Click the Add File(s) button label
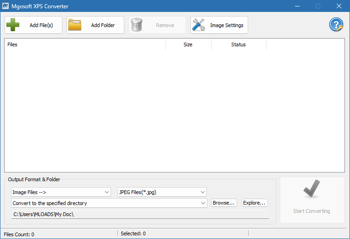350x239 pixels. coord(41,25)
